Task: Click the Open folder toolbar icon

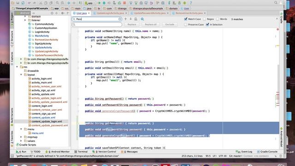Action: pos(12,3)
